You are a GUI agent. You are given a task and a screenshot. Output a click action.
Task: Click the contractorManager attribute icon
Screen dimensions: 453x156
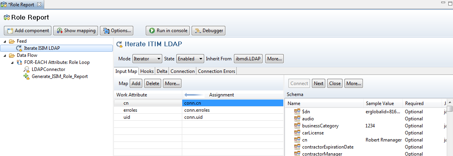click(x=297, y=154)
